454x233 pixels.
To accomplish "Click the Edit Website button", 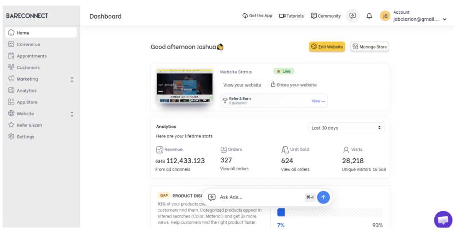I will click(327, 47).
